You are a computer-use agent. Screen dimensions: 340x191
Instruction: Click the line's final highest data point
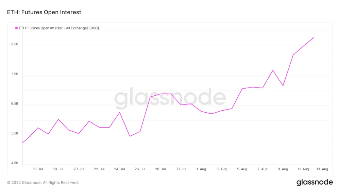click(x=313, y=38)
